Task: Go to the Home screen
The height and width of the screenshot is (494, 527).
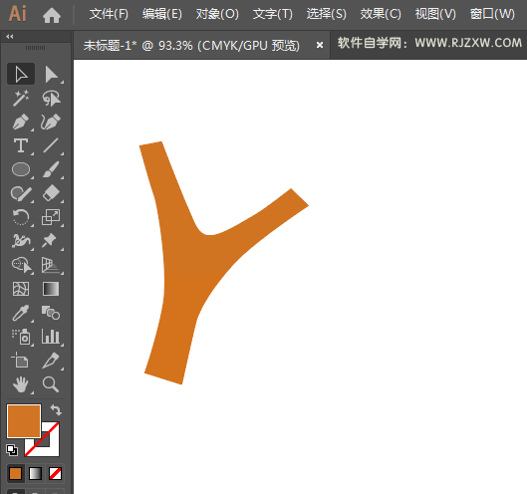Action: click(52, 15)
